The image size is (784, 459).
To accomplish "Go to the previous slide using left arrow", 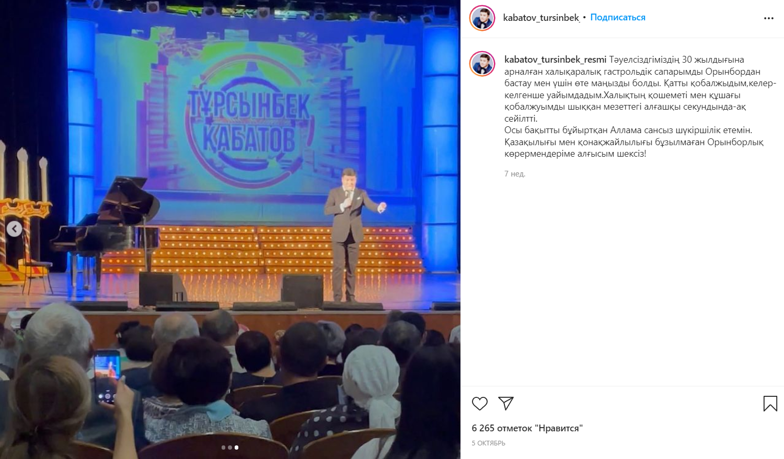I will click(14, 229).
